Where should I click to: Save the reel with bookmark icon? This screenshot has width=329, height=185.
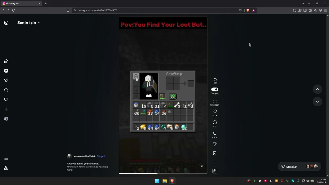coord(215,153)
